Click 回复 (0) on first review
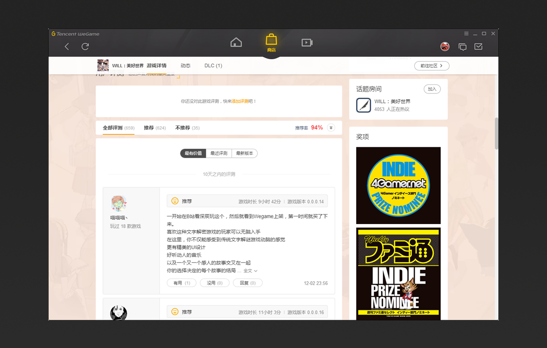 [x=248, y=283]
